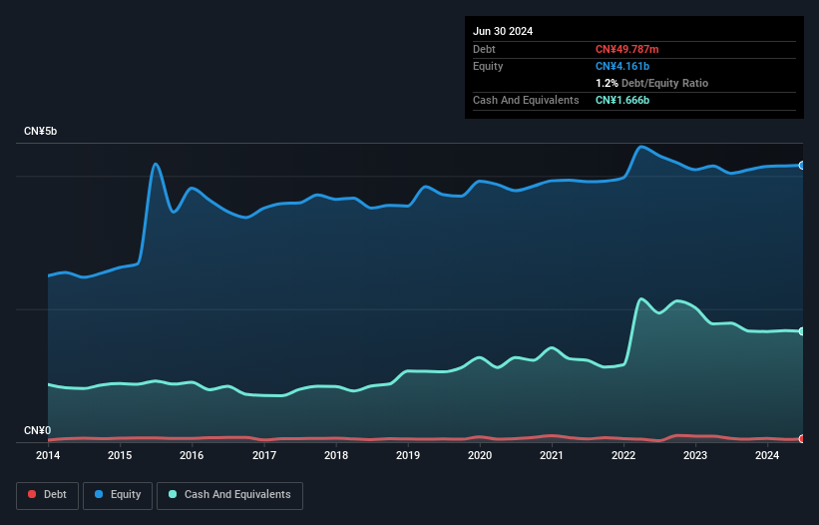This screenshot has height=525, width=819.
Task: Click the 2014 x-axis label
Action: pos(48,455)
